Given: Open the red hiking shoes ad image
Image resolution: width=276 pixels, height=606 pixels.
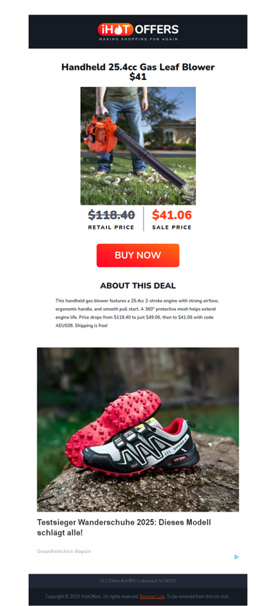Looking at the screenshot, I should (138, 430).
